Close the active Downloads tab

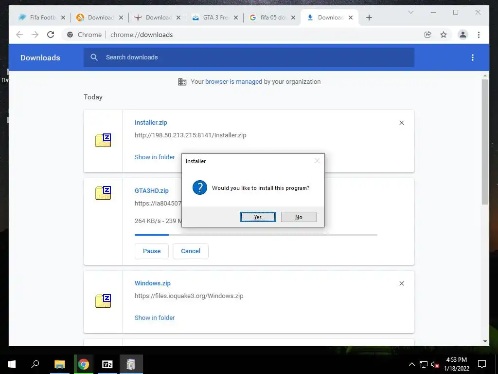coord(351,18)
